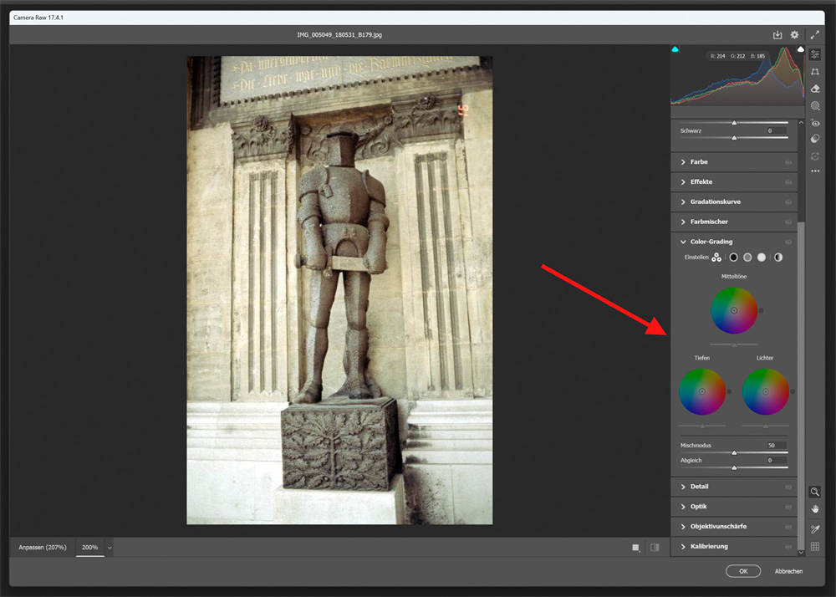
Task: Toggle visibility eye for Optik panel
Action: (x=788, y=507)
